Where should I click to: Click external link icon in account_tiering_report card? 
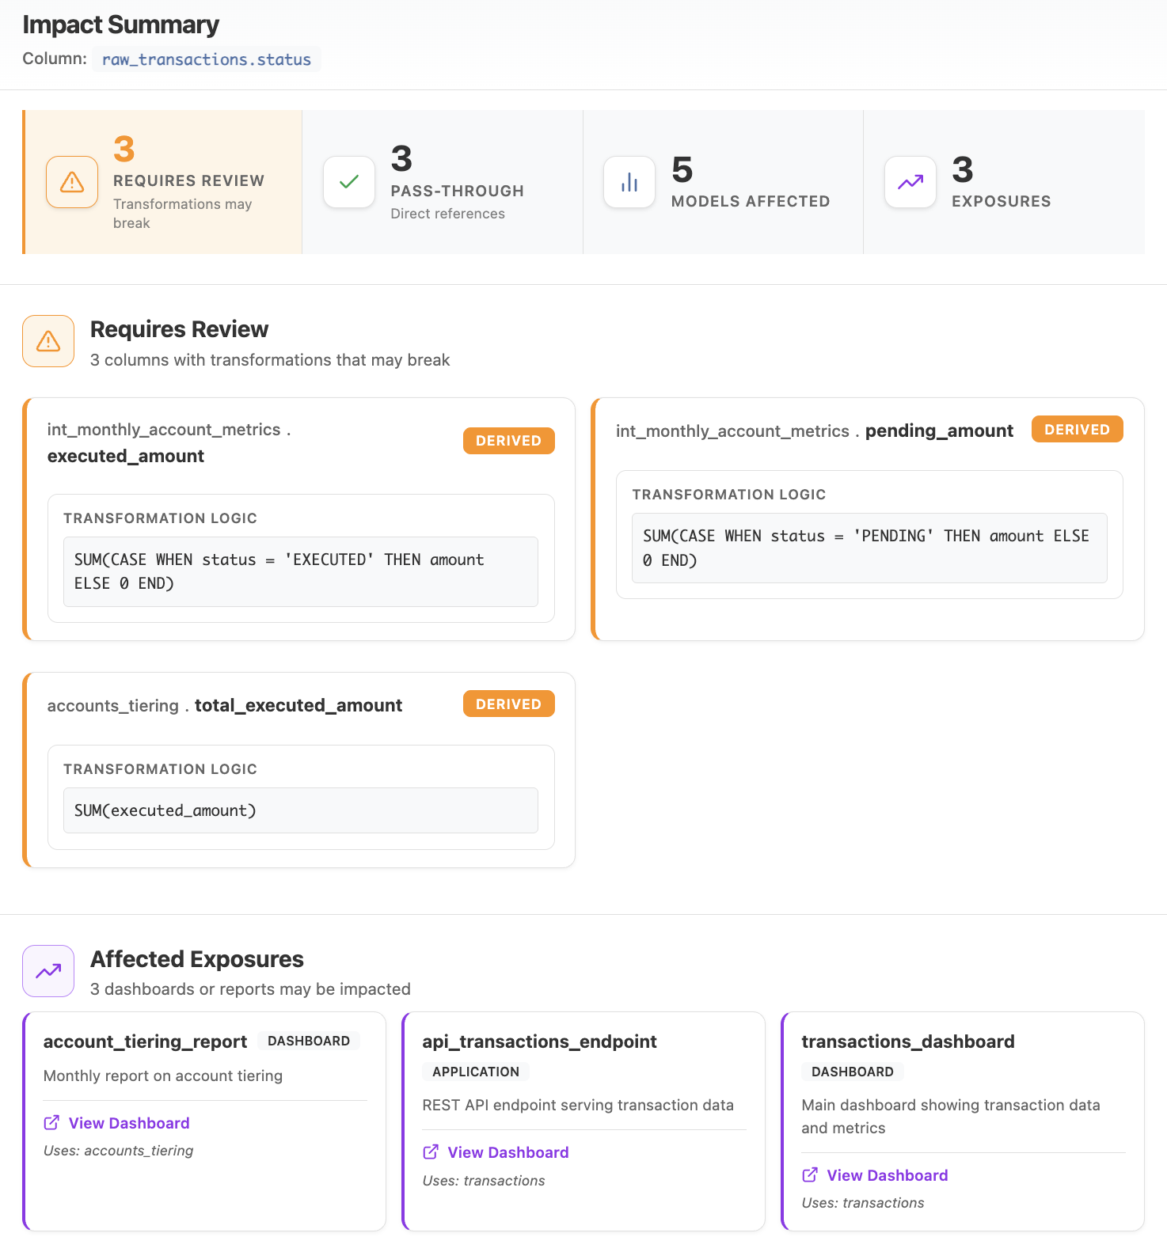(51, 1122)
